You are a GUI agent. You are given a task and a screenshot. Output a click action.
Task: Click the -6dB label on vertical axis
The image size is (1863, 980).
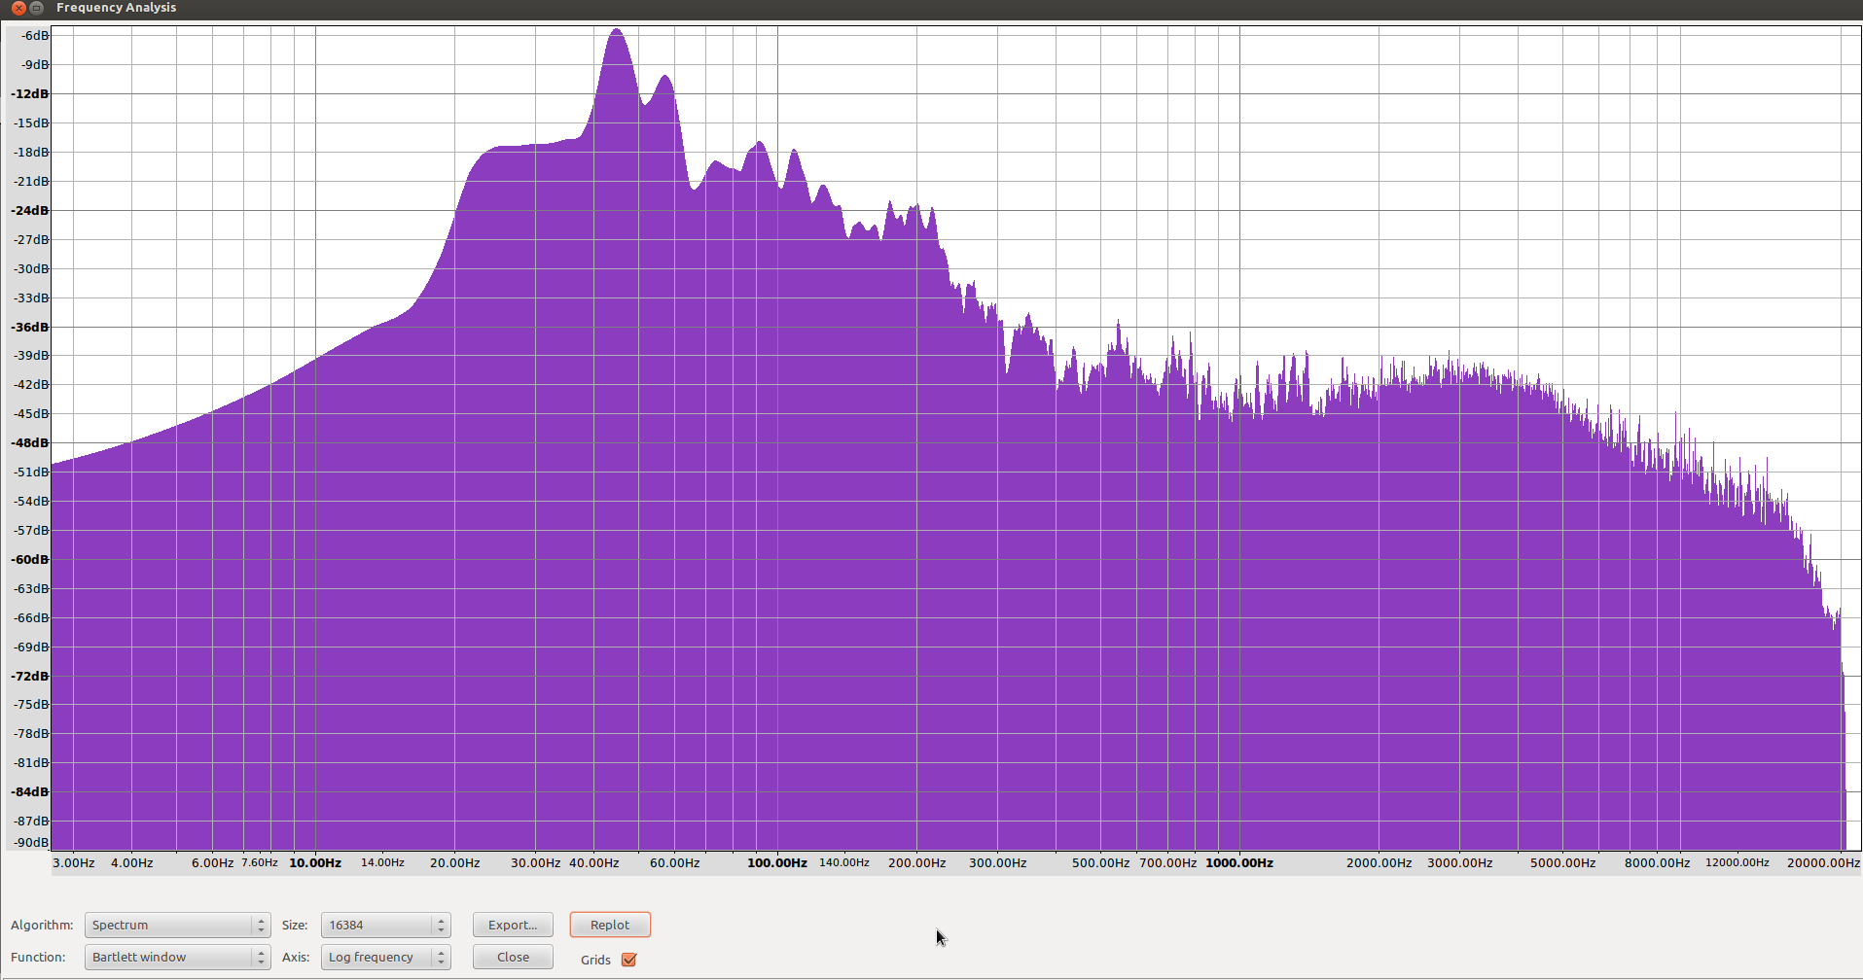pos(35,35)
